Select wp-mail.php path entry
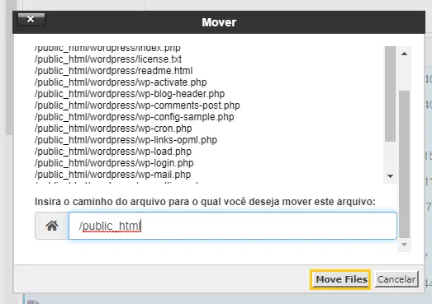Screen dimensions: 432x304 point(112,175)
